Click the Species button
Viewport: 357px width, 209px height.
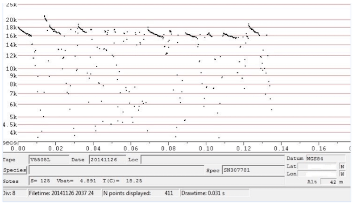[15, 170]
